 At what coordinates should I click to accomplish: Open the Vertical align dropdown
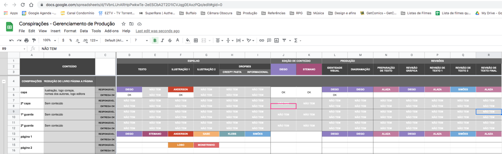pos(230,41)
